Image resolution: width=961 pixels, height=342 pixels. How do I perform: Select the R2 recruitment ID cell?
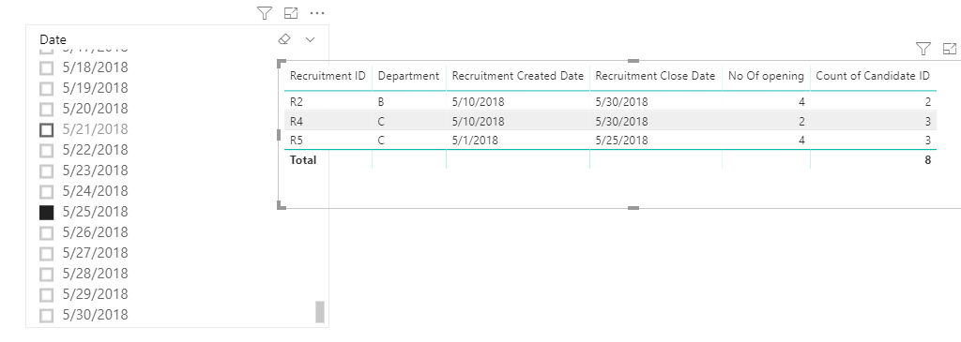297,101
